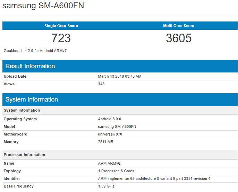
Task: Click the samsung SM-A600FN page title
Action: coord(43,6)
